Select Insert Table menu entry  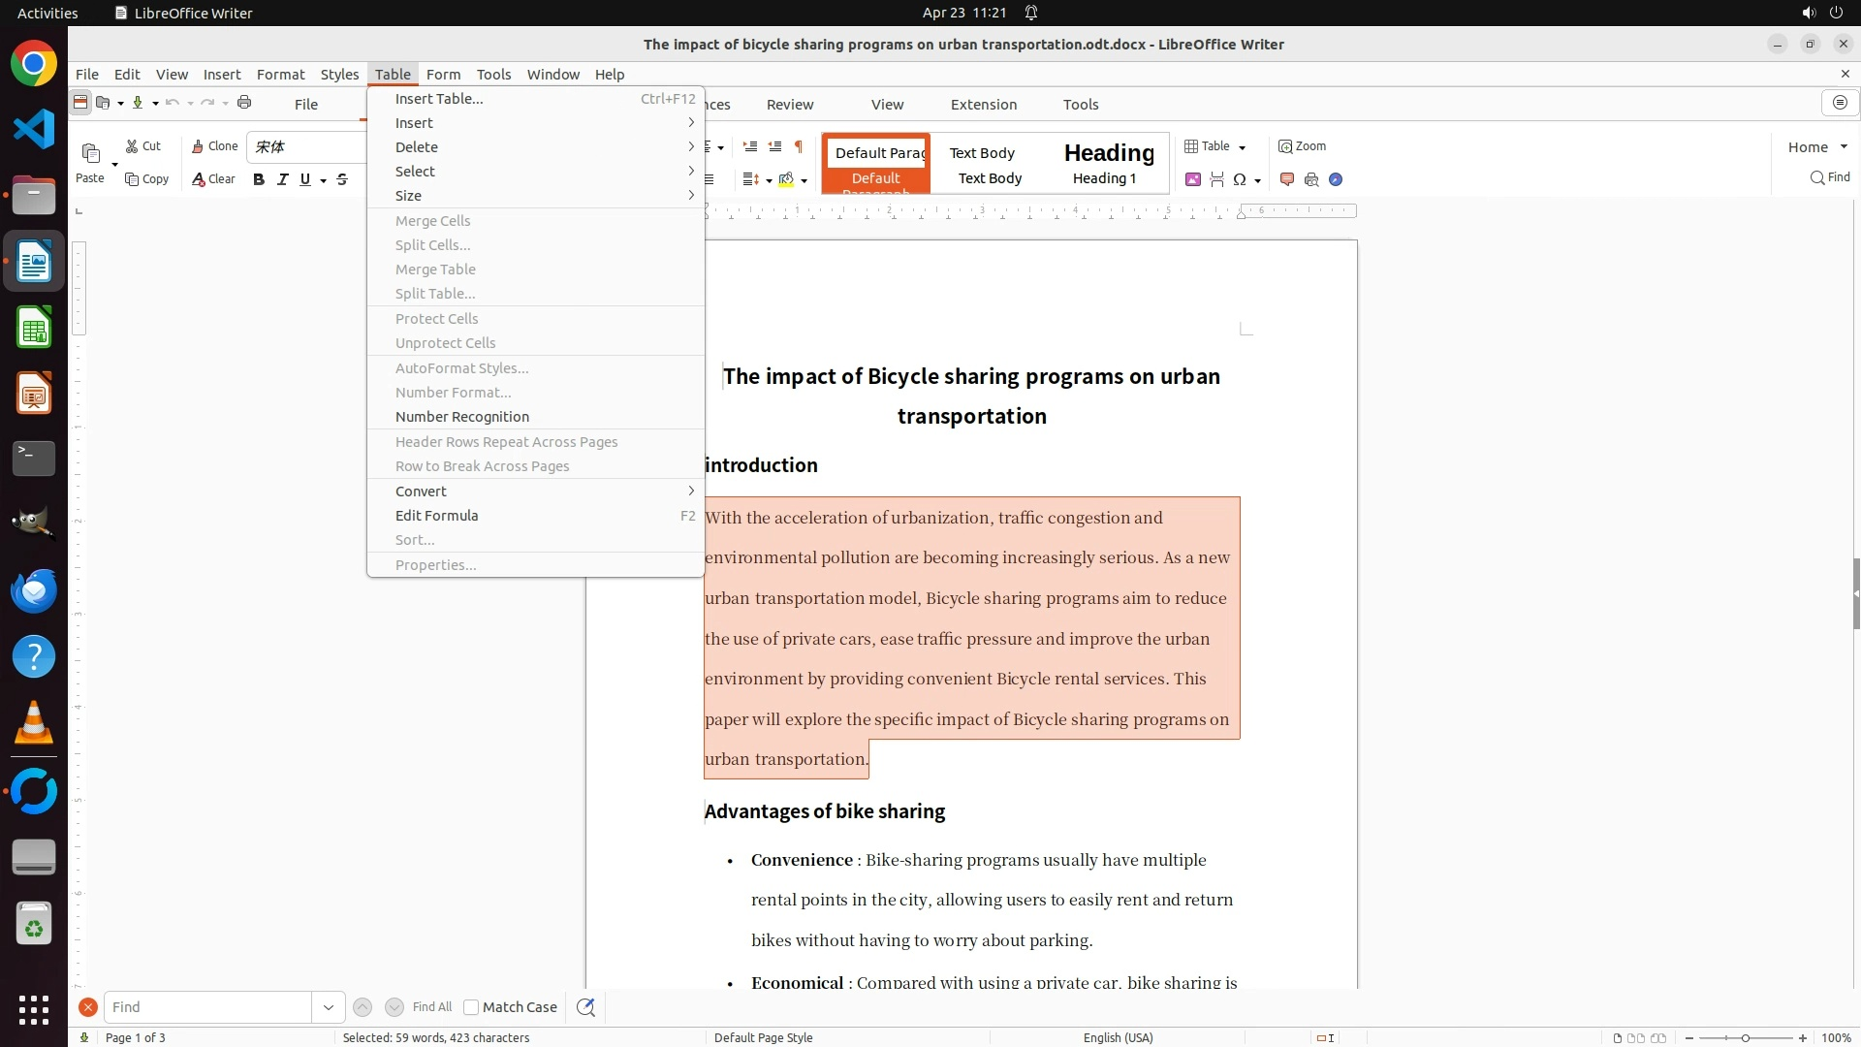point(438,99)
